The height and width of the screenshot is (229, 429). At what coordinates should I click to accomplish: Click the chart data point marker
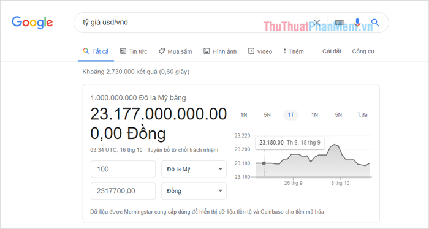(x=264, y=163)
